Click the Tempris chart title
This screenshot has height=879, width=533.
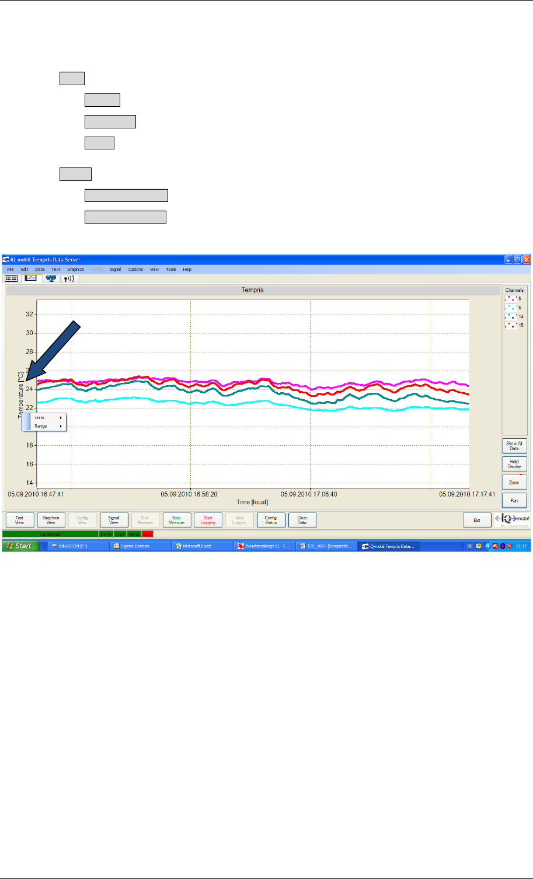(252, 290)
